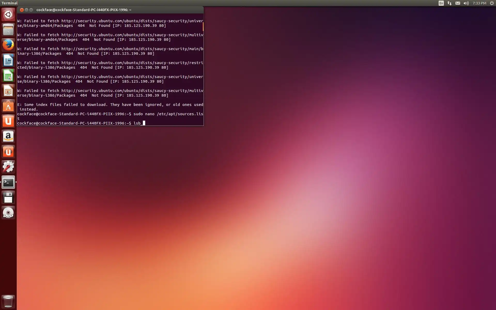Click the terminal window vertical scrollbar
Image resolution: width=496 pixels, height=310 pixels.
203,26
